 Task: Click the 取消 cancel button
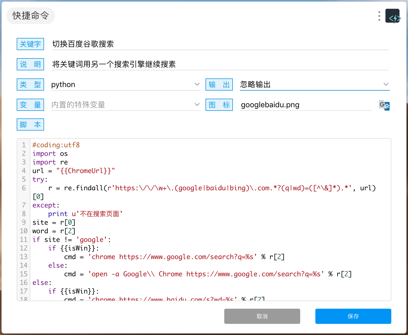point(262,316)
